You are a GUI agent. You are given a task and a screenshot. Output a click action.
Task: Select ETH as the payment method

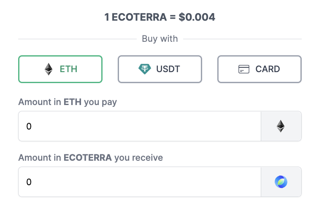pyautogui.click(x=60, y=69)
